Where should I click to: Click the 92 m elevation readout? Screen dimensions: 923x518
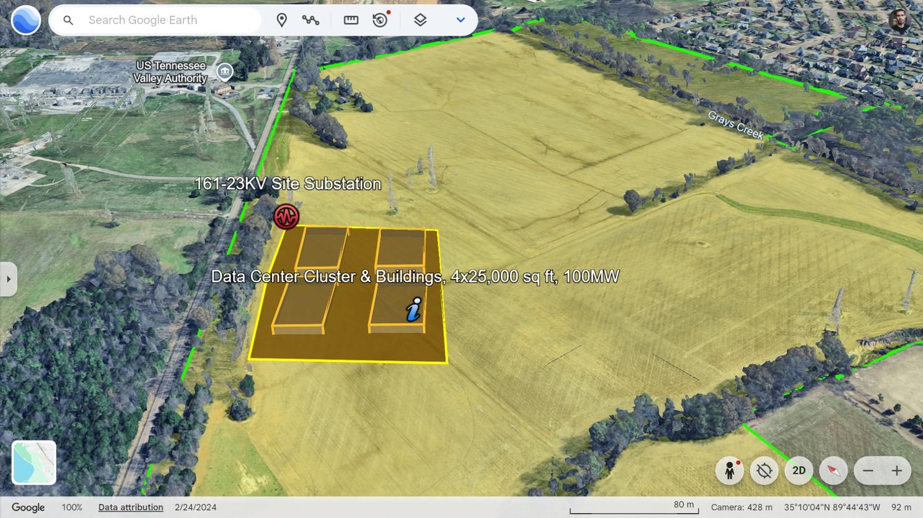[901, 508]
